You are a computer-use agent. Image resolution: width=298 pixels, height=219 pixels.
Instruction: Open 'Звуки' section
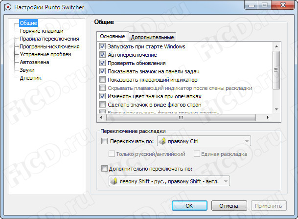tap(27, 70)
